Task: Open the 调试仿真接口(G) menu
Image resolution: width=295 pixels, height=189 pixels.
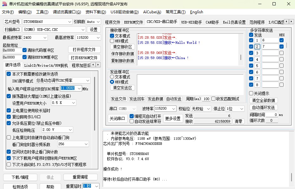Action: pyautogui.click(x=67, y=12)
